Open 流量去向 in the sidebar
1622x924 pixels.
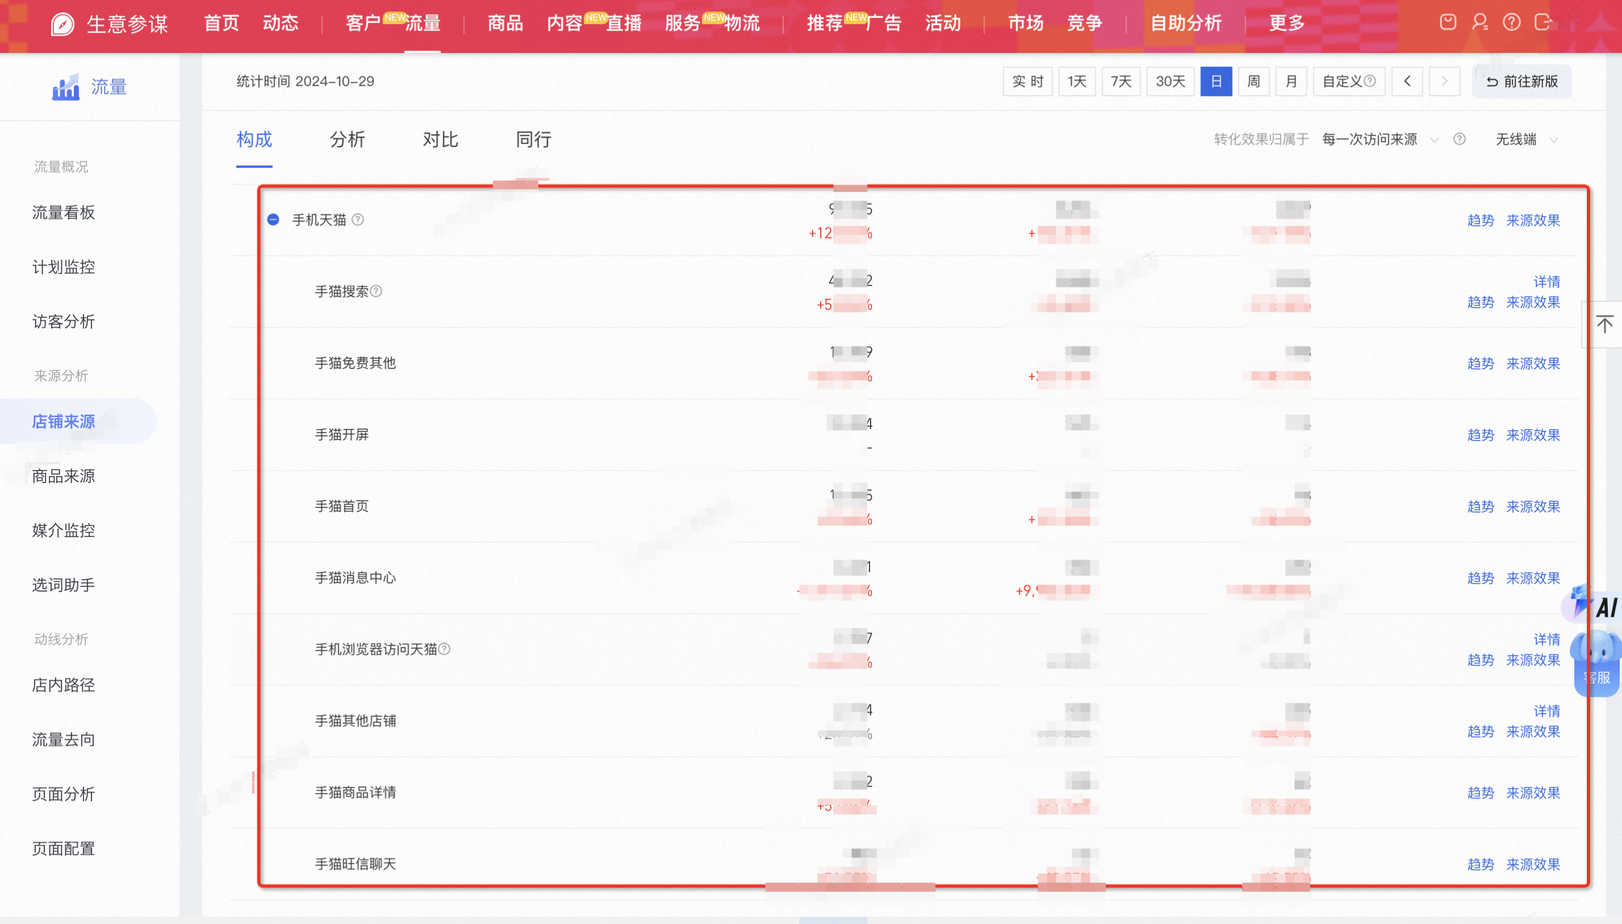(64, 740)
